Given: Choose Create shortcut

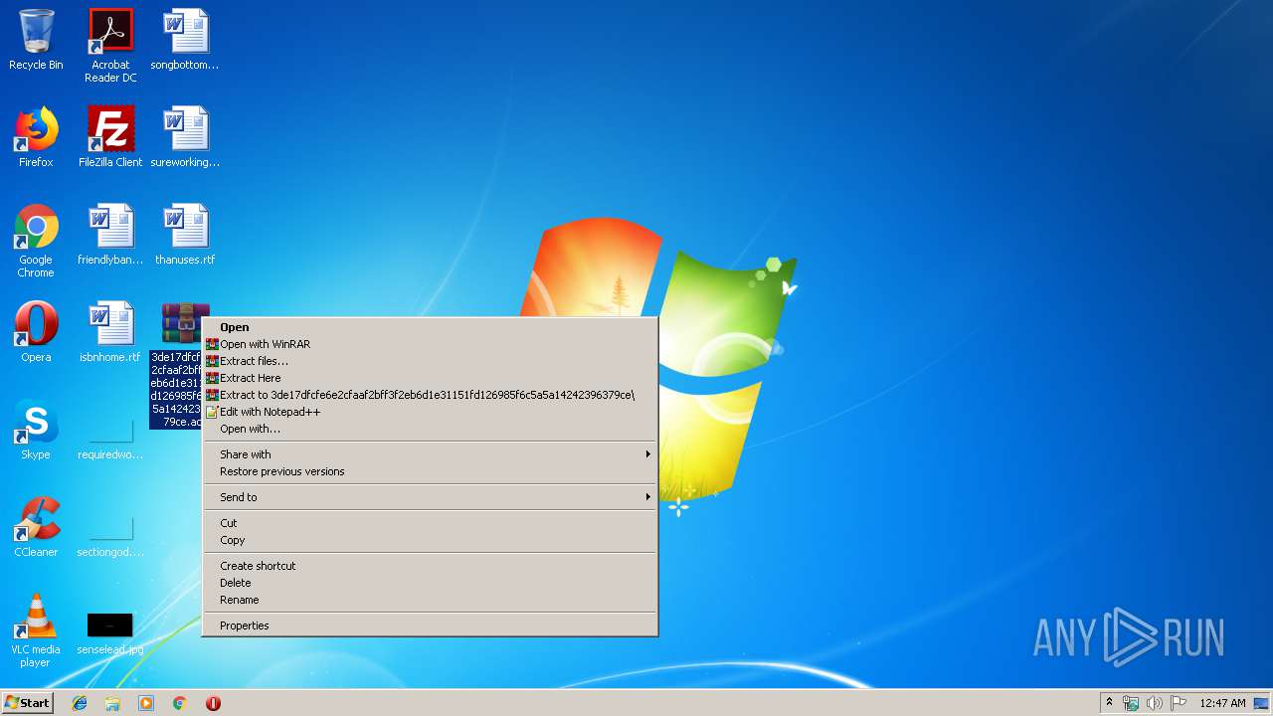Looking at the screenshot, I should point(429,566).
